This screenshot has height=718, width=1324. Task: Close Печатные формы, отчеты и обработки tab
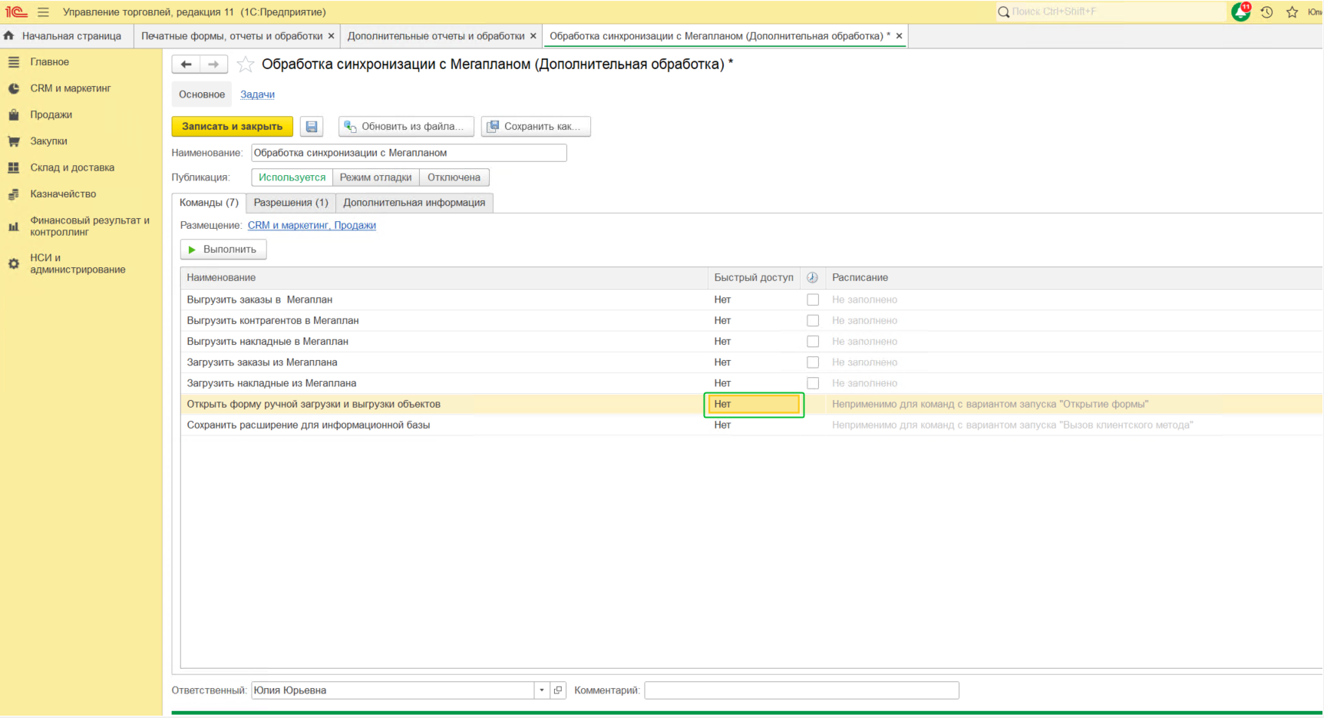click(331, 36)
